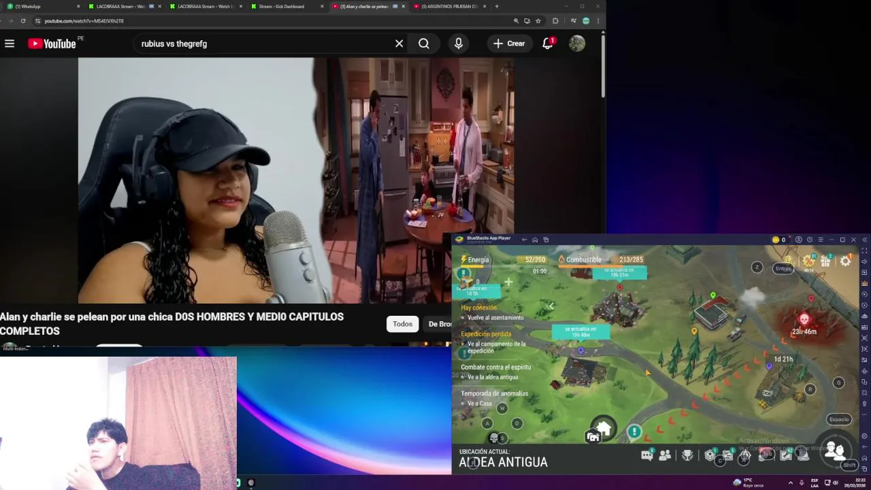Click the YouTube search magnifier button
The image size is (871, 490).
coord(424,44)
